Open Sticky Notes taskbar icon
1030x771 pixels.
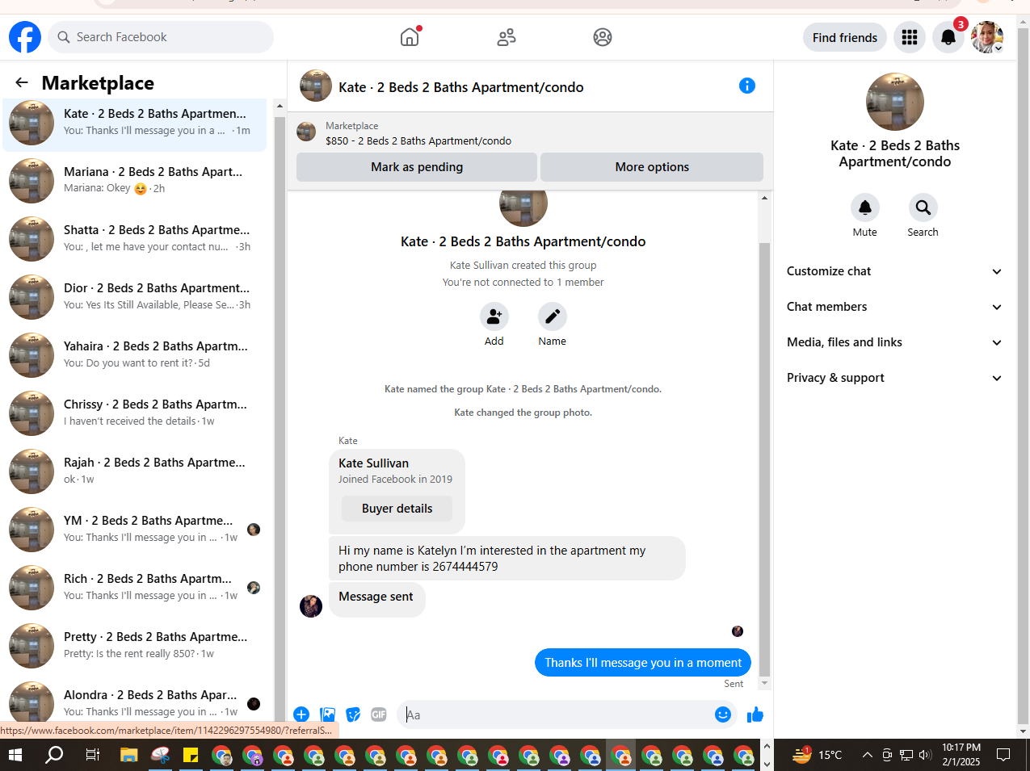191,755
